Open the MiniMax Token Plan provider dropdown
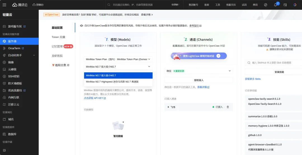This screenshot has height=155, width=302. point(118,59)
